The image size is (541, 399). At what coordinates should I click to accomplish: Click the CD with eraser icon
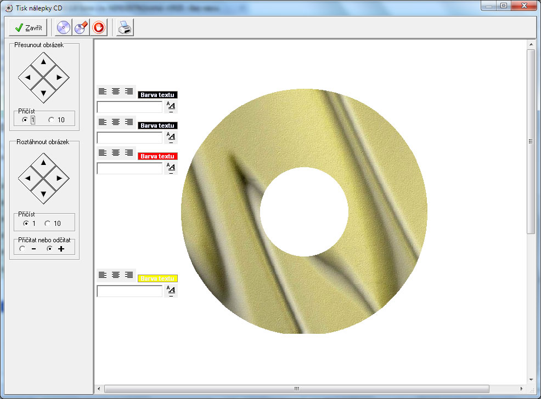tap(81, 27)
